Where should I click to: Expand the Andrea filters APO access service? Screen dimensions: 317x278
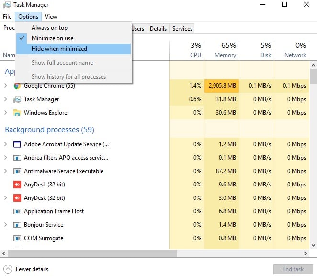pyautogui.click(x=6, y=158)
